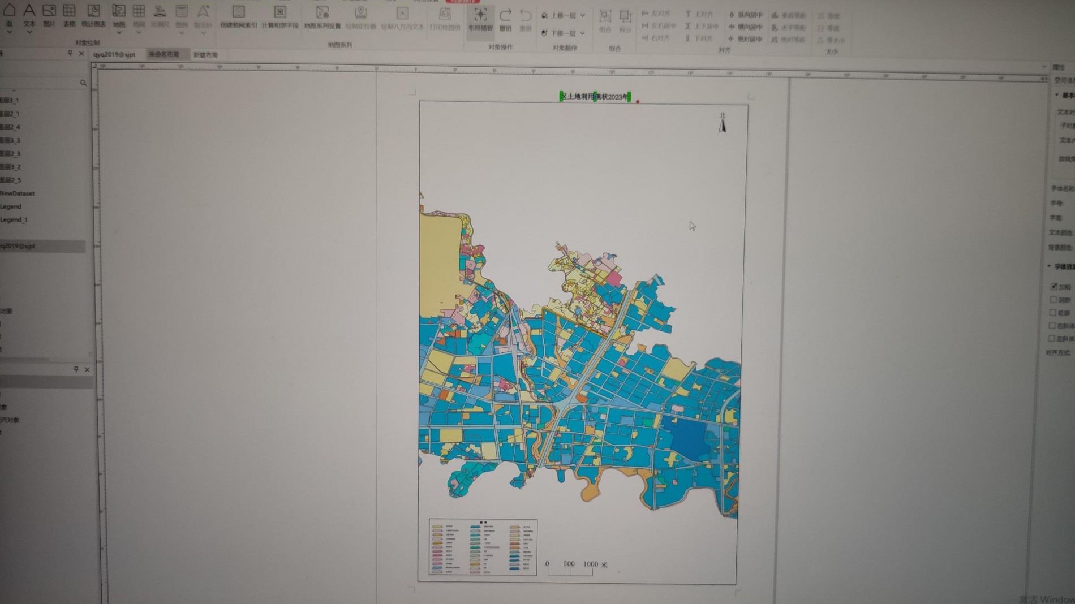The width and height of the screenshot is (1075, 604).
Task: Expand the arrow under 文本 tool
Action: pyautogui.click(x=29, y=32)
